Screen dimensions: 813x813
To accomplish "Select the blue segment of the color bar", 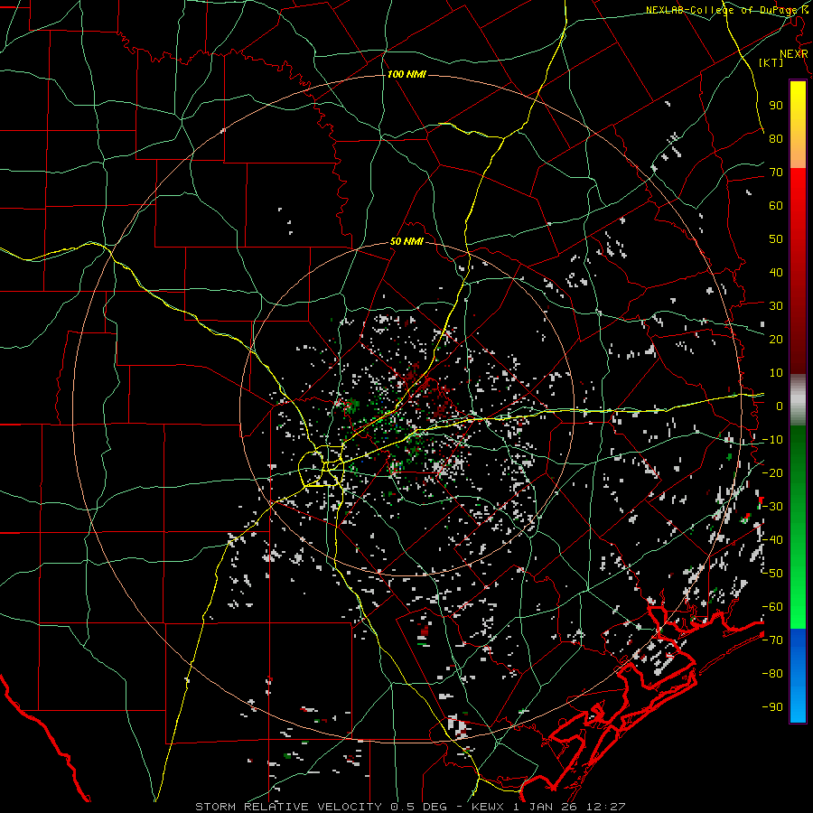I will pos(798,676).
